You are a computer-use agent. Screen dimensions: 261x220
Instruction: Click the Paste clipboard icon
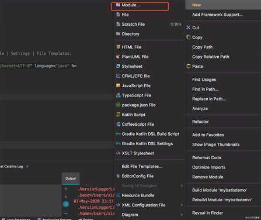point(189,66)
